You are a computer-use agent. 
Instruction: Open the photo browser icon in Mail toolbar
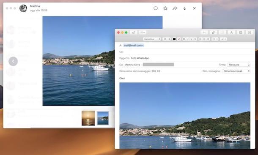(240, 33)
